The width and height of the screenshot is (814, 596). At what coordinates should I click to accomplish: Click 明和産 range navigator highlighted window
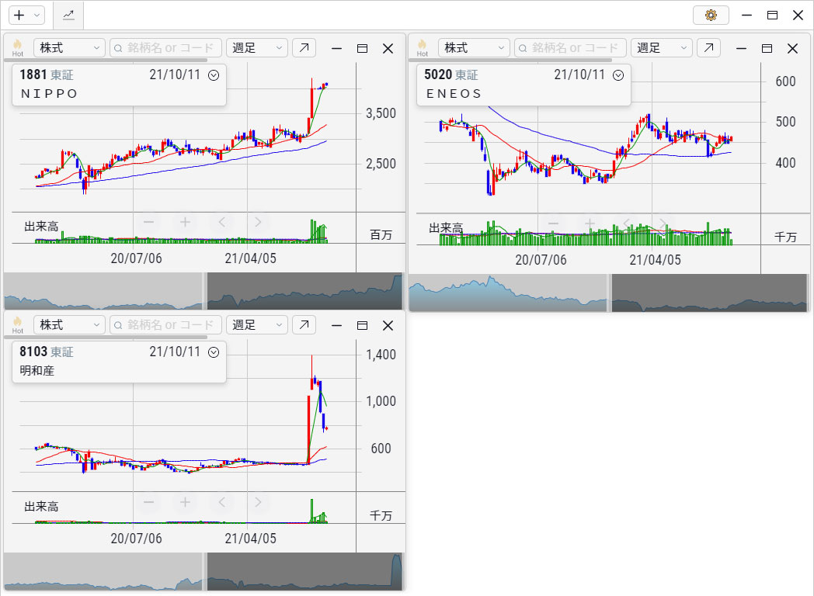(x=304, y=572)
